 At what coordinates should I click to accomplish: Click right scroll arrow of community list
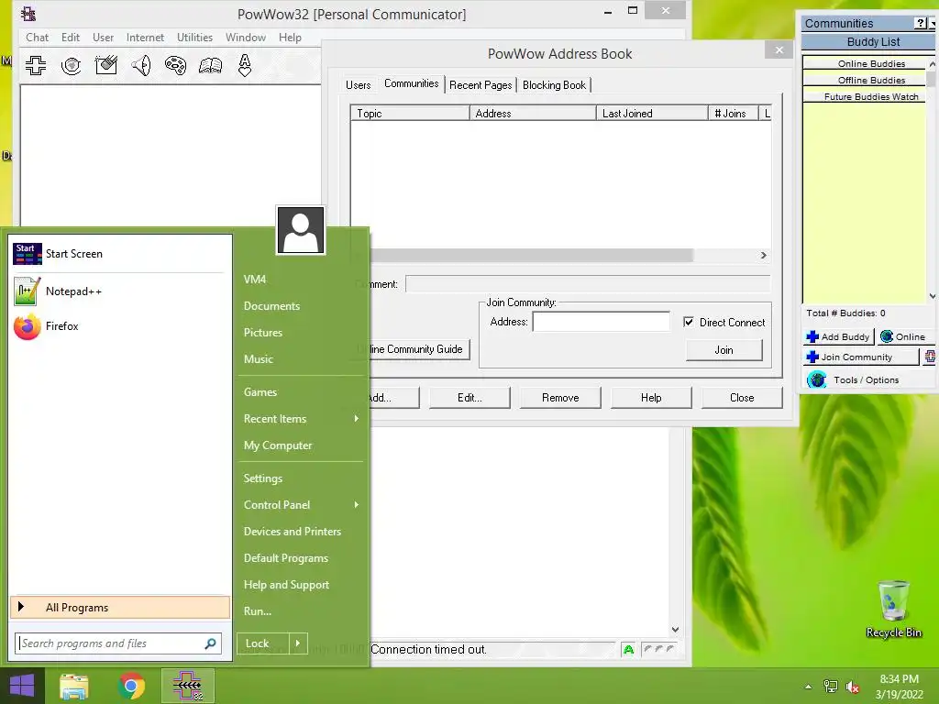point(764,255)
